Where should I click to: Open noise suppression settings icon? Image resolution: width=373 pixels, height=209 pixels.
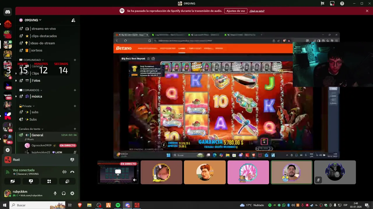pyautogui.click(x=64, y=172)
